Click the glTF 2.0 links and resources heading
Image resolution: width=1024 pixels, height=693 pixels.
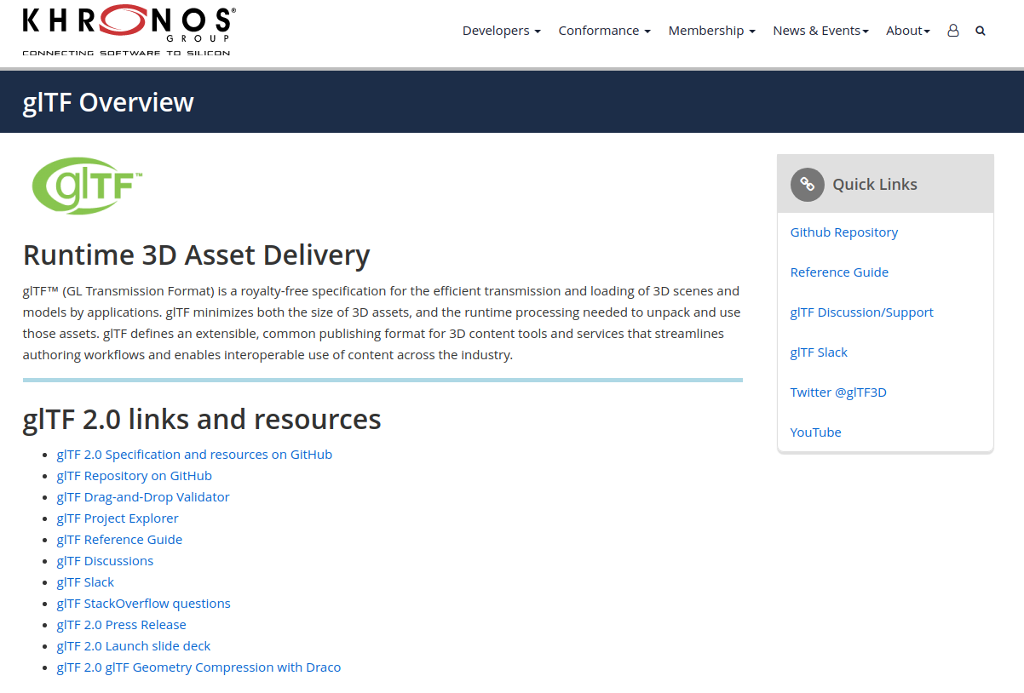click(202, 419)
